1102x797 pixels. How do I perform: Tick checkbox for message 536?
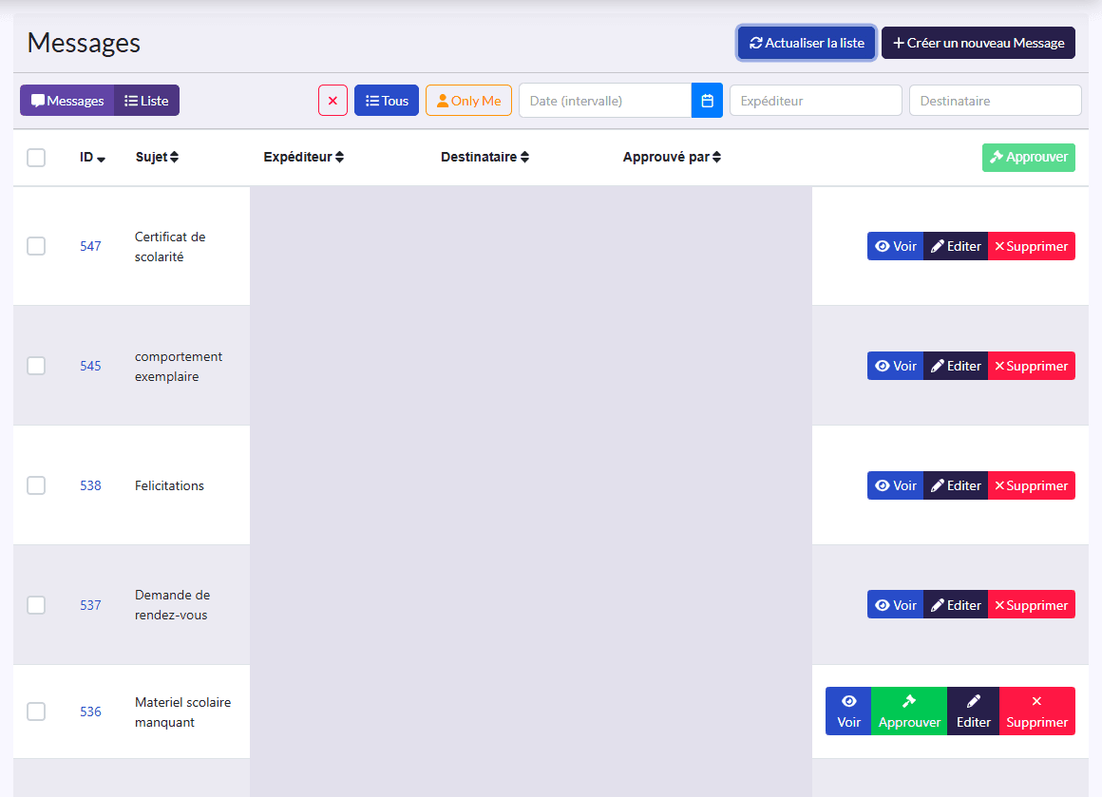point(36,712)
